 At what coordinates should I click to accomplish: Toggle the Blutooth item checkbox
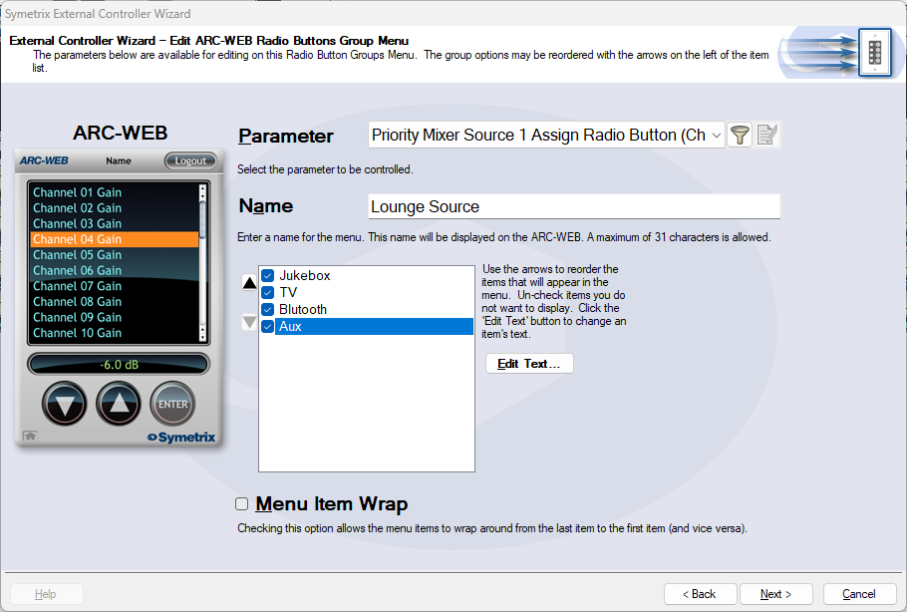pos(267,310)
